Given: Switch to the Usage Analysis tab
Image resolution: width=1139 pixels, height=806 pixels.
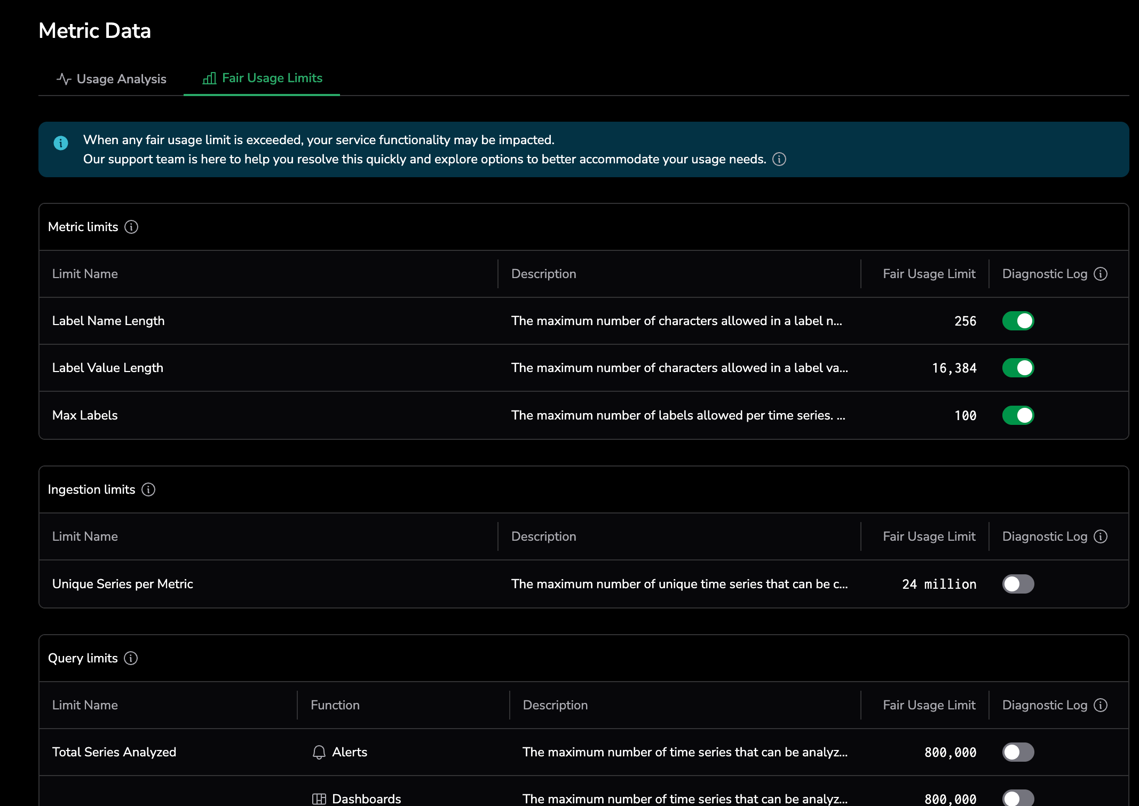Looking at the screenshot, I should click(x=112, y=79).
